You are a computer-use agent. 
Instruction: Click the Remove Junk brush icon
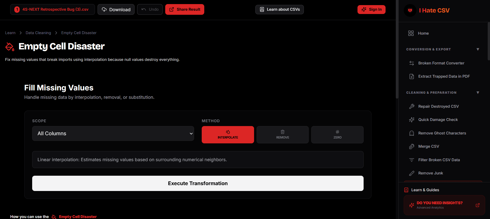pos(412,173)
